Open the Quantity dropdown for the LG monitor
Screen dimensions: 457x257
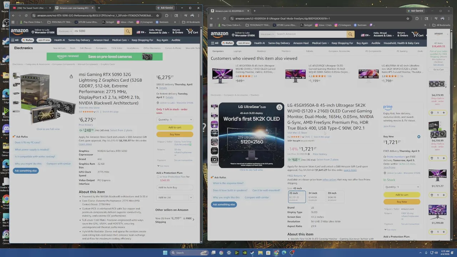(402, 187)
